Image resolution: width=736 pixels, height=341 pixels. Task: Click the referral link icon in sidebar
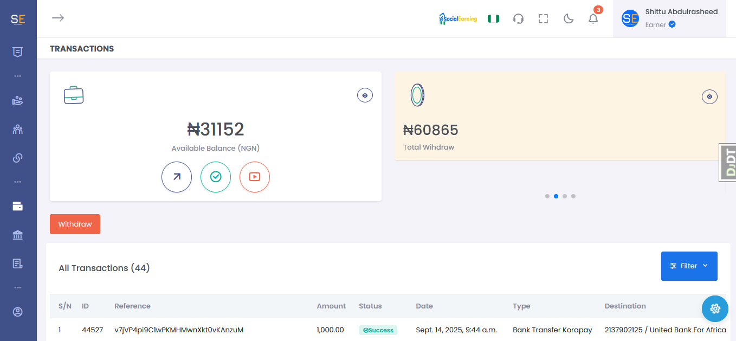(x=17, y=158)
